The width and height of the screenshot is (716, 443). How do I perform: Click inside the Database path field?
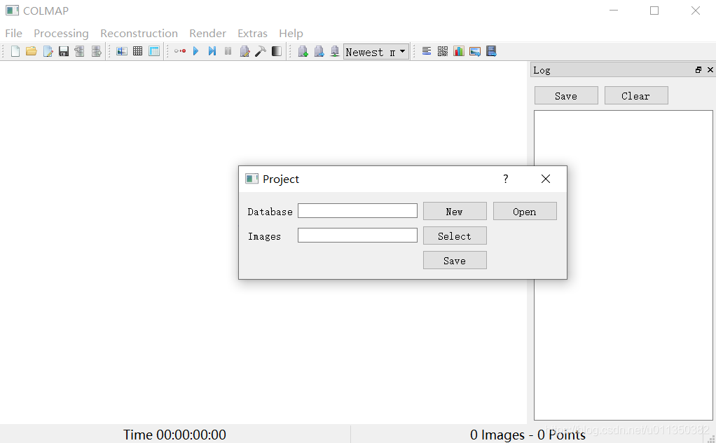click(x=357, y=210)
